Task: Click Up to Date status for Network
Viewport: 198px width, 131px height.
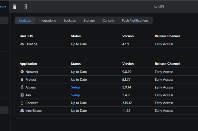Action: [x=79, y=72]
